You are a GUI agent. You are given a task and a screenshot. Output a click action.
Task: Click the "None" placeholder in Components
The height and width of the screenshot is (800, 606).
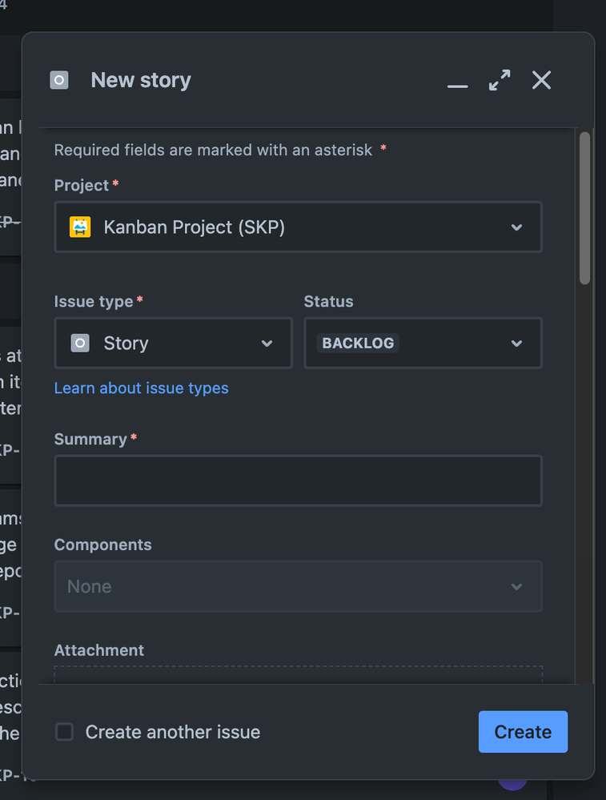[x=90, y=587]
